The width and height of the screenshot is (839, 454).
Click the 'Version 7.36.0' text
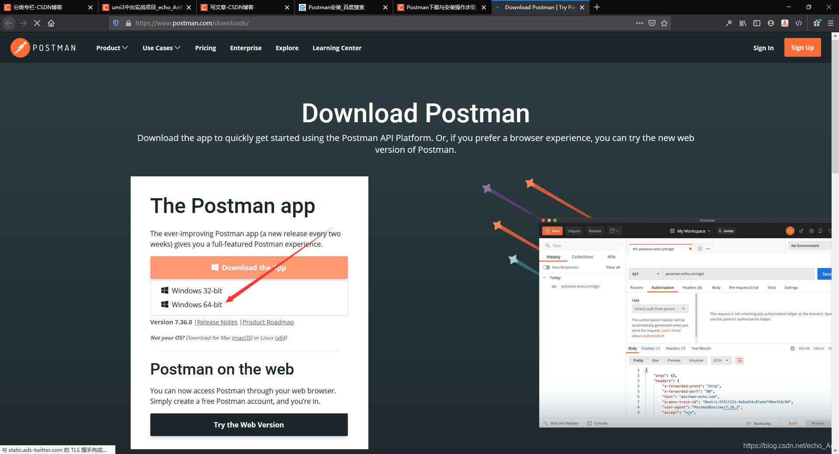[x=171, y=322]
